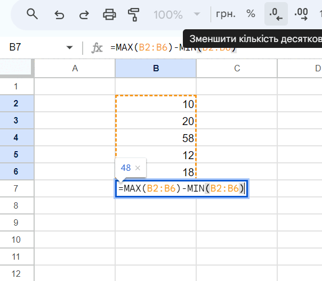
Task: Close the 48 result preview popup
Action: (138, 168)
